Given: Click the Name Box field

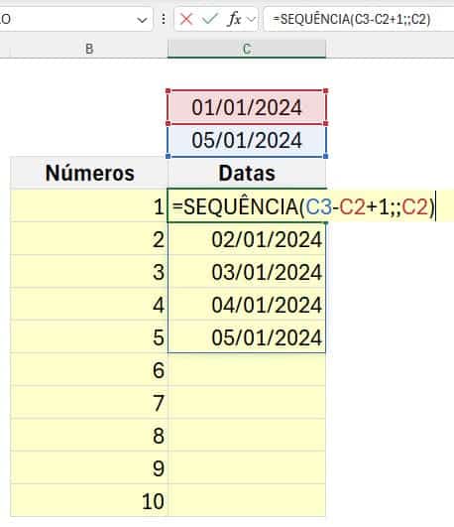Looking at the screenshot, I should [70, 19].
